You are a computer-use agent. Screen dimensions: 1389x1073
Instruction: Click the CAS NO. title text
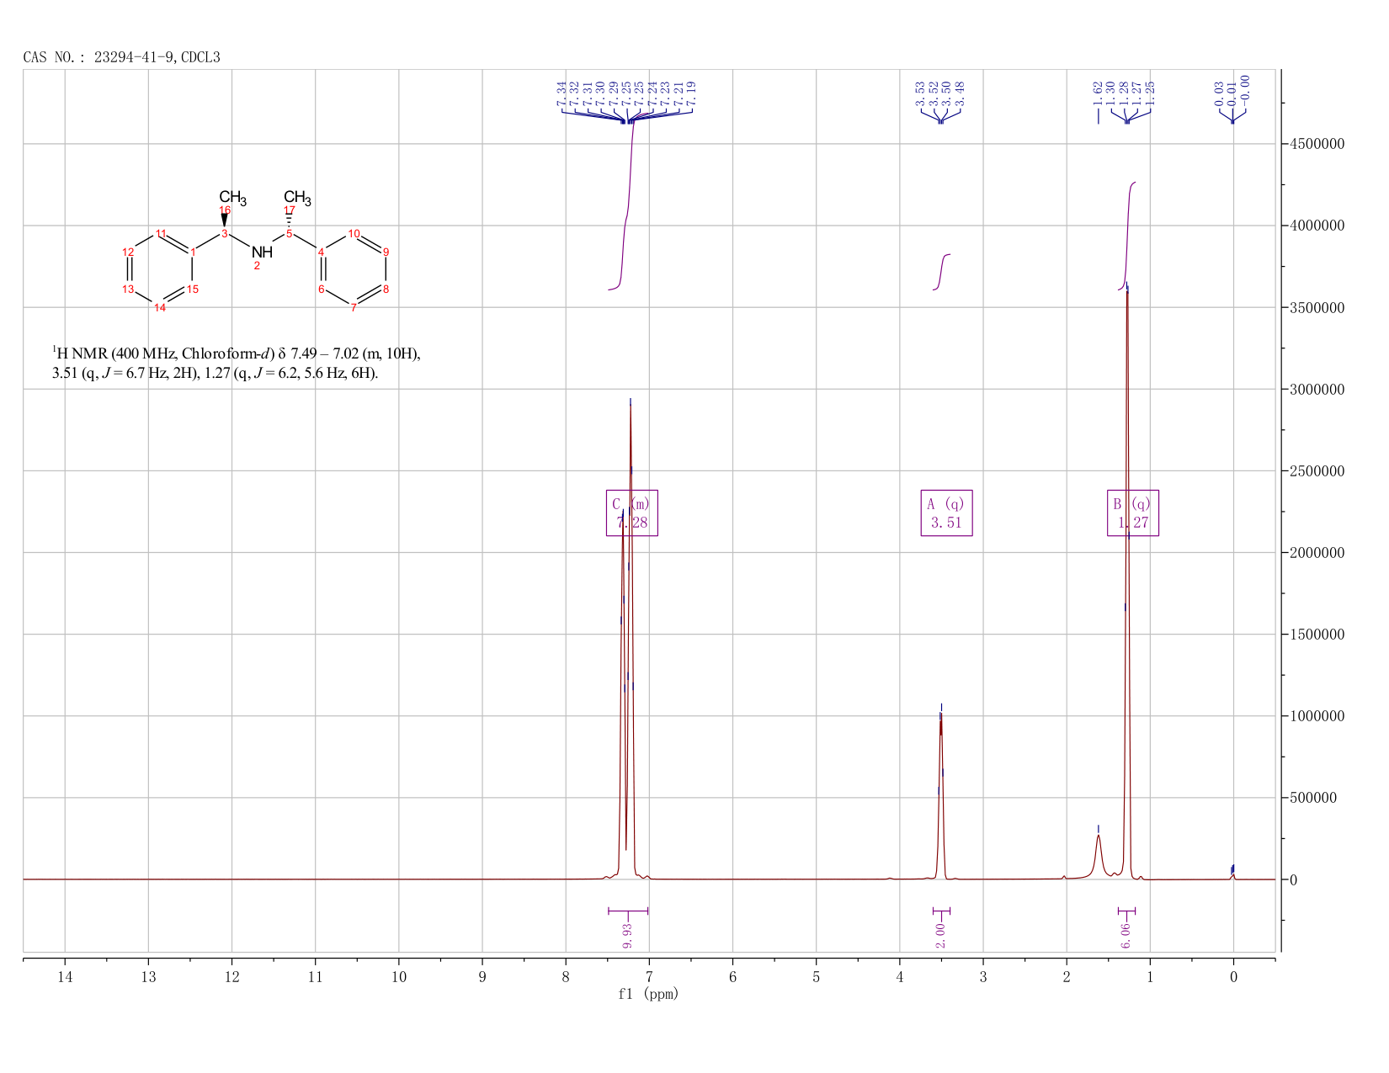(x=122, y=57)
